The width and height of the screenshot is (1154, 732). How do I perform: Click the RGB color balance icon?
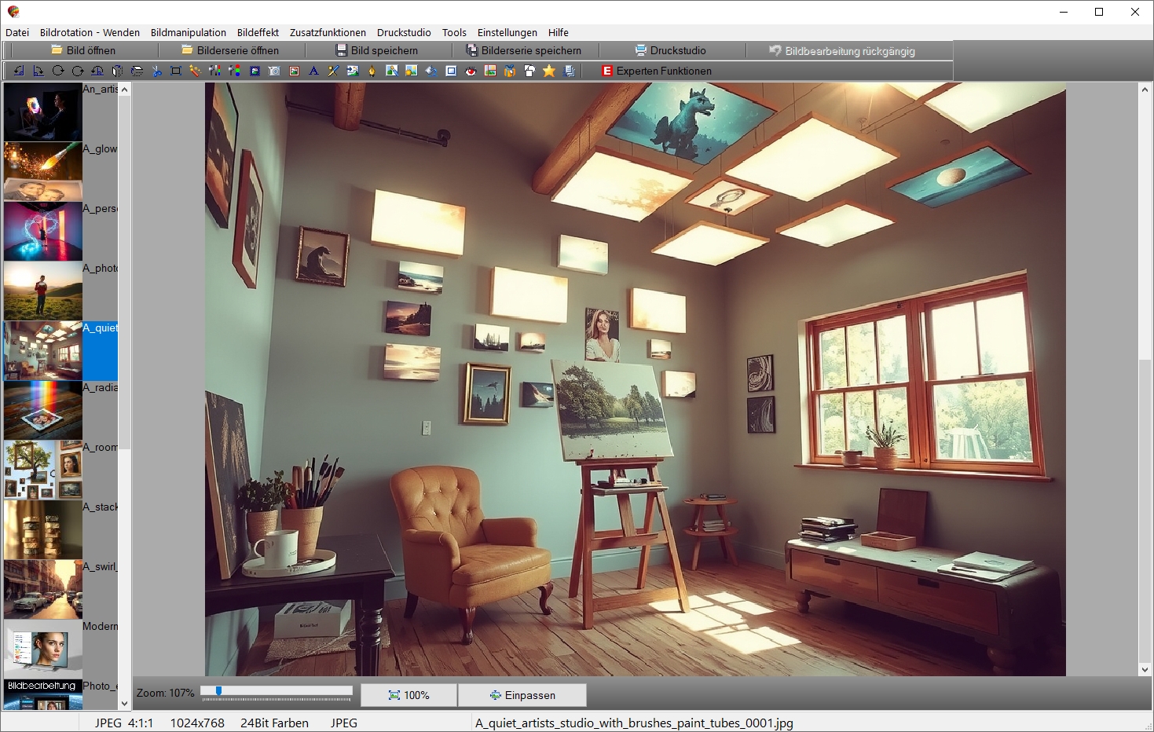tap(235, 71)
